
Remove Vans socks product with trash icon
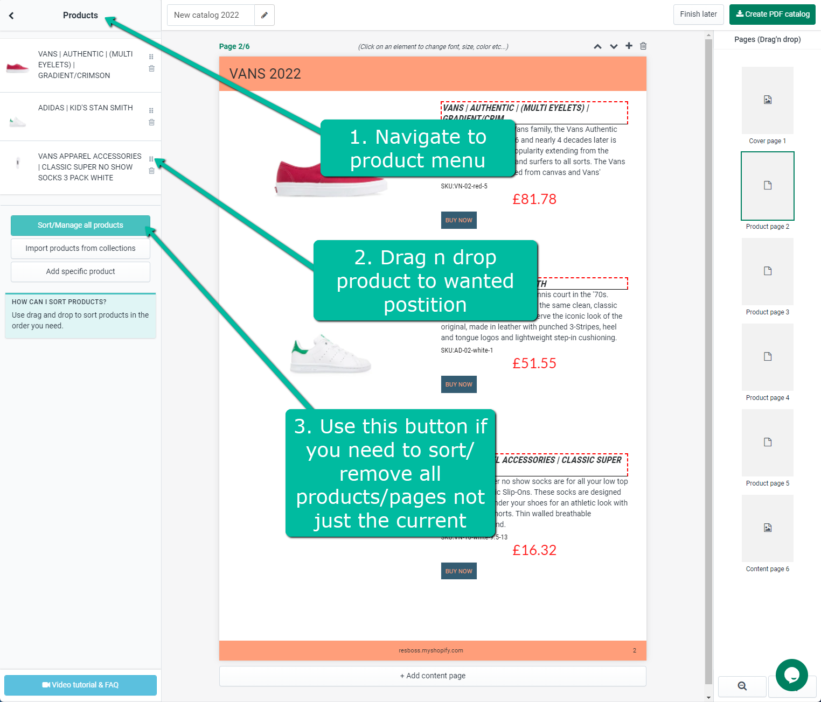pos(151,171)
